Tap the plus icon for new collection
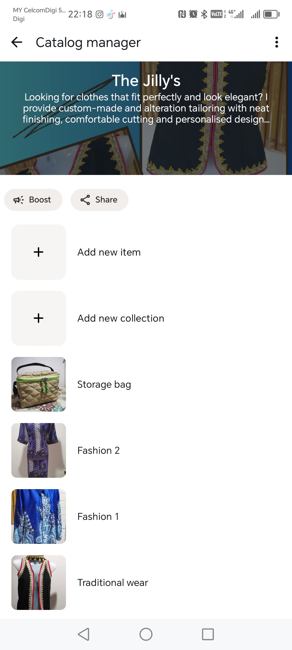Screen dimensions: 292x650 (39, 318)
